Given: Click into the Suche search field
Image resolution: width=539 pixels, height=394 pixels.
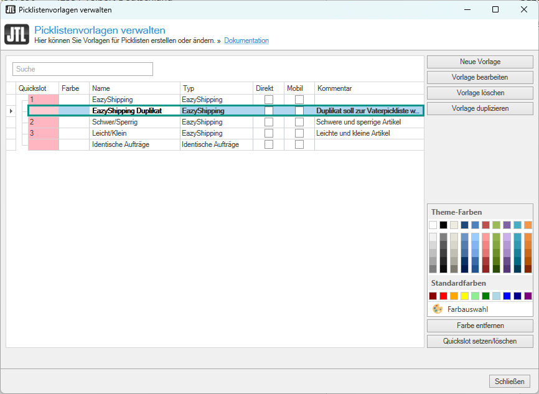Looking at the screenshot, I should pyautogui.click(x=82, y=69).
